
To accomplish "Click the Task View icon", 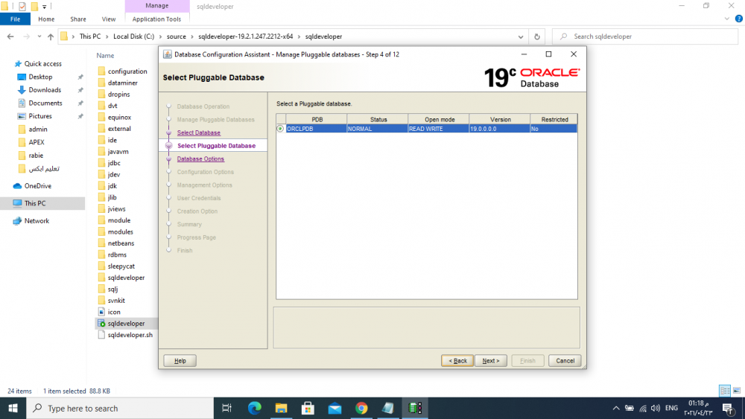I will [x=227, y=408].
